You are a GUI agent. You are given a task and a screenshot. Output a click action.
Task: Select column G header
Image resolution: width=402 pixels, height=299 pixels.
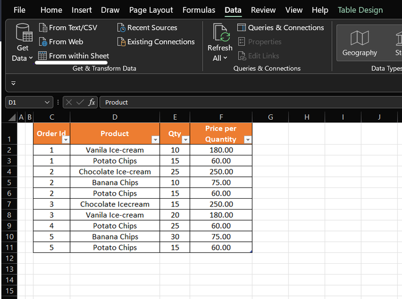click(270, 117)
